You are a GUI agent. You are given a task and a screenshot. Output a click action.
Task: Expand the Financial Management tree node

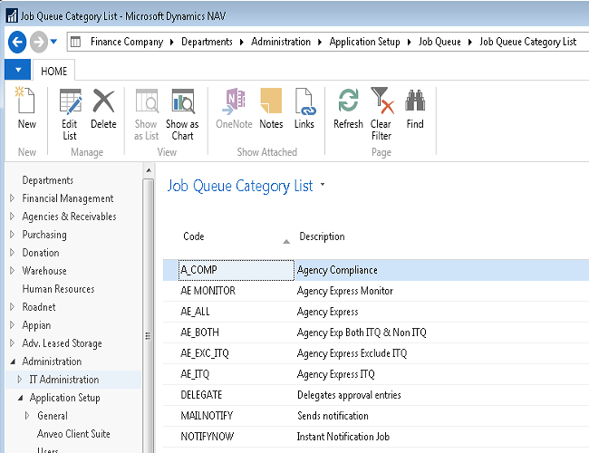tap(12, 198)
